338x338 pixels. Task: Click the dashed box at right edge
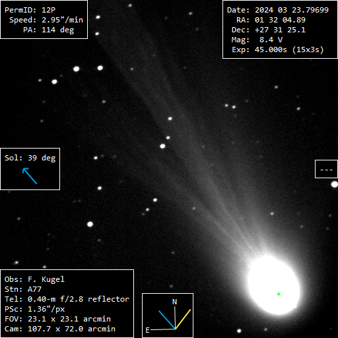326,169
